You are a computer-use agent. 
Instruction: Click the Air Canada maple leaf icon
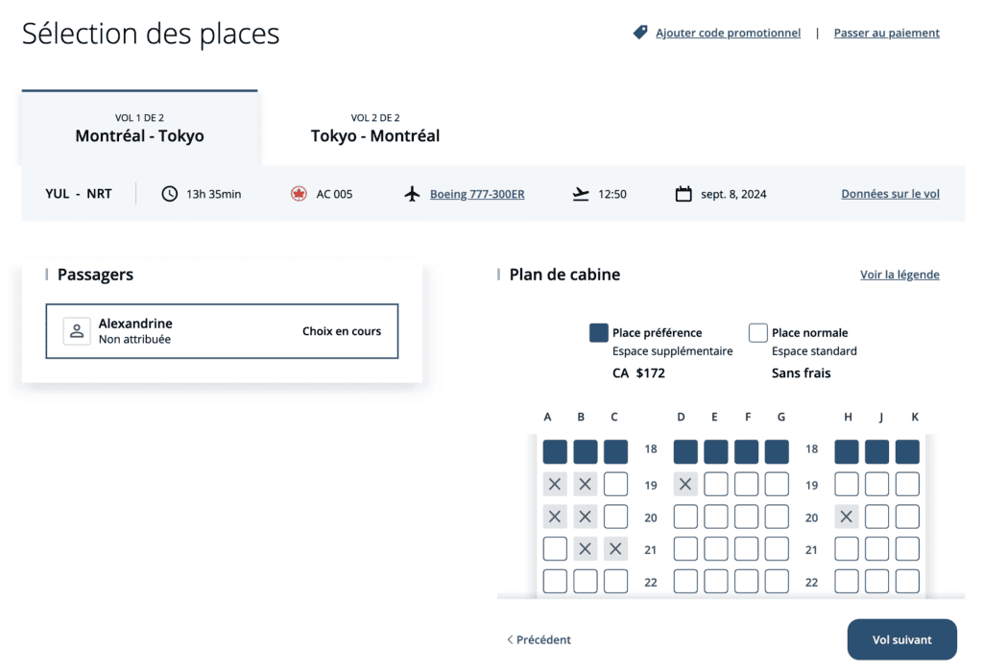[299, 194]
